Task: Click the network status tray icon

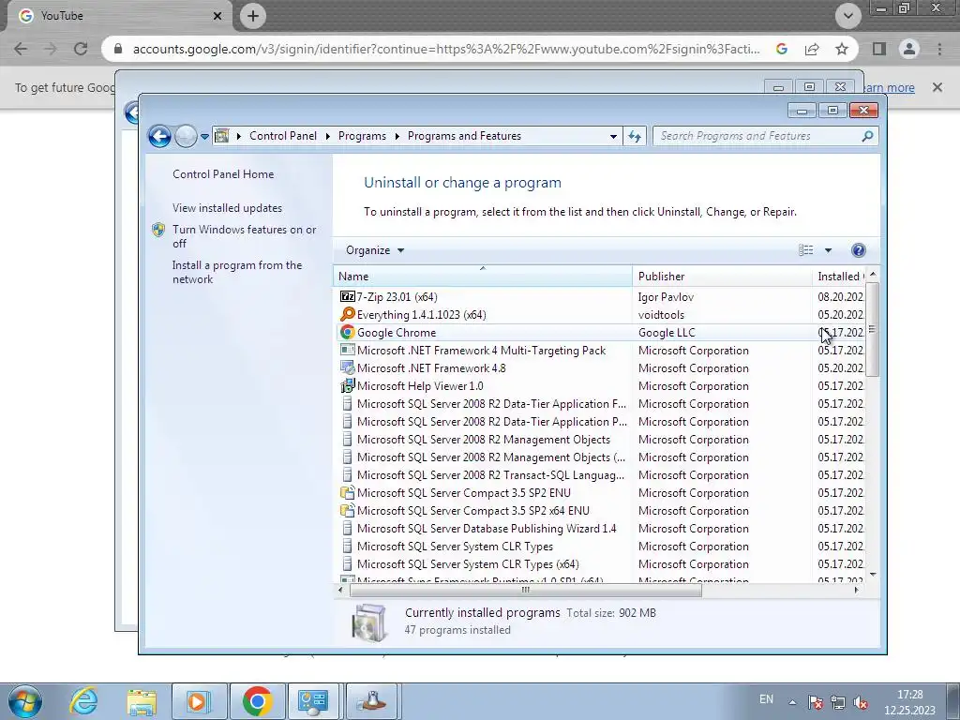Action: [837, 702]
